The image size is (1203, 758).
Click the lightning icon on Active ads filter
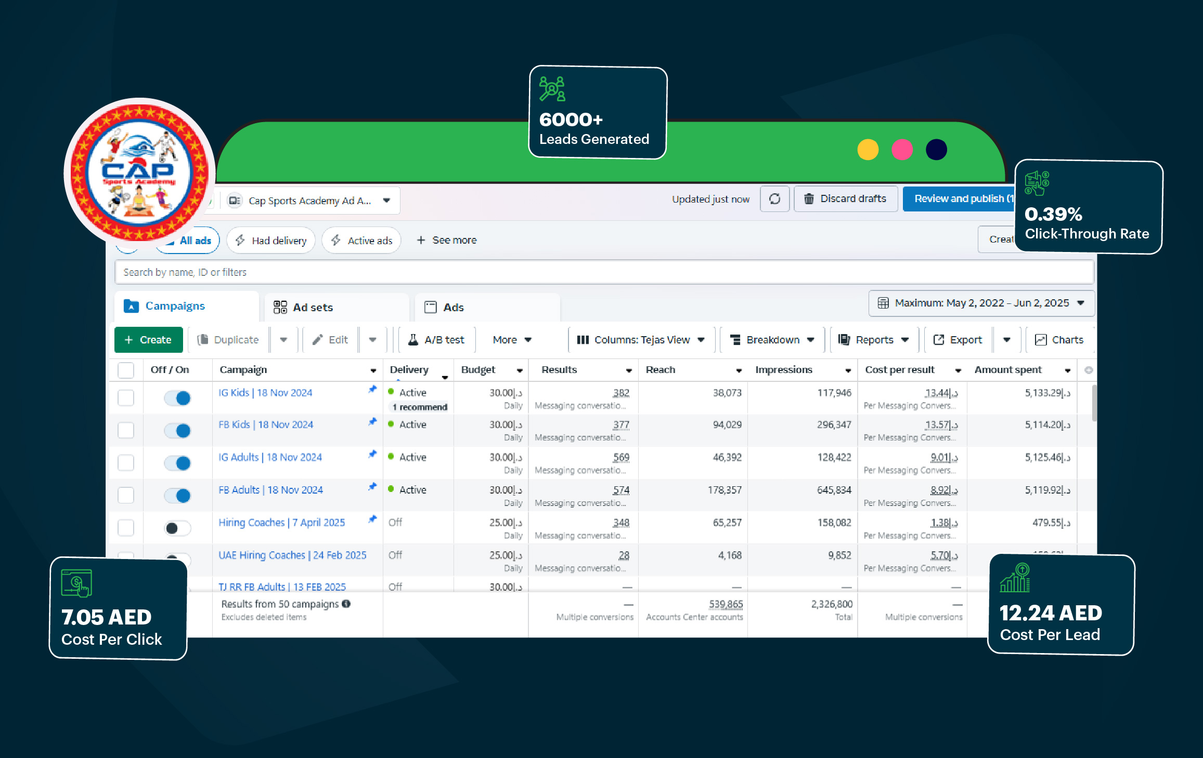(x=336, y=240)
